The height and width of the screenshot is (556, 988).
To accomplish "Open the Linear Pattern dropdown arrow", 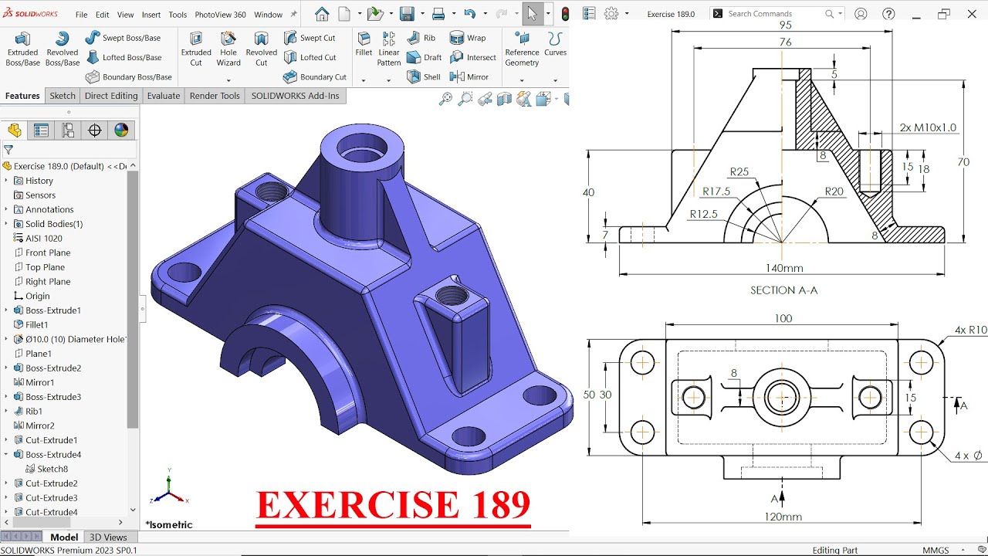I will 388,80.
